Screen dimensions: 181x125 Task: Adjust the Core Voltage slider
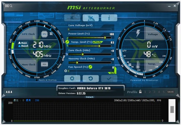(x=90, y=29)
